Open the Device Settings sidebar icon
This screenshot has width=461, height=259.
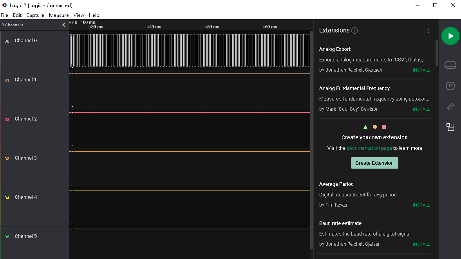coord(450,65)
